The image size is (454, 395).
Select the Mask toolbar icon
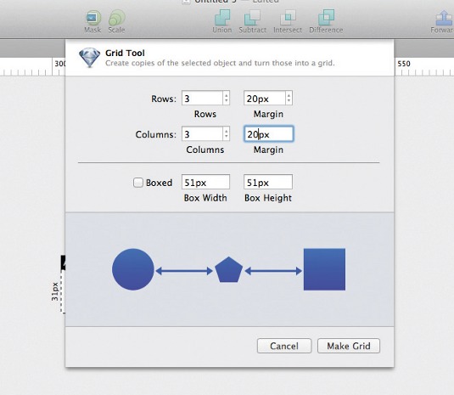coord(93,18)
